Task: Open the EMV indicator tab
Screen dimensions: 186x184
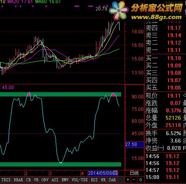Action: point(65,180)
